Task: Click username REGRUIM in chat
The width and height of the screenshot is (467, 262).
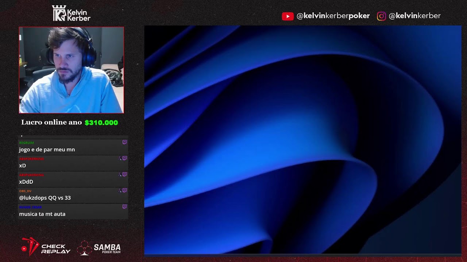Action: click(x=26, y=143)
